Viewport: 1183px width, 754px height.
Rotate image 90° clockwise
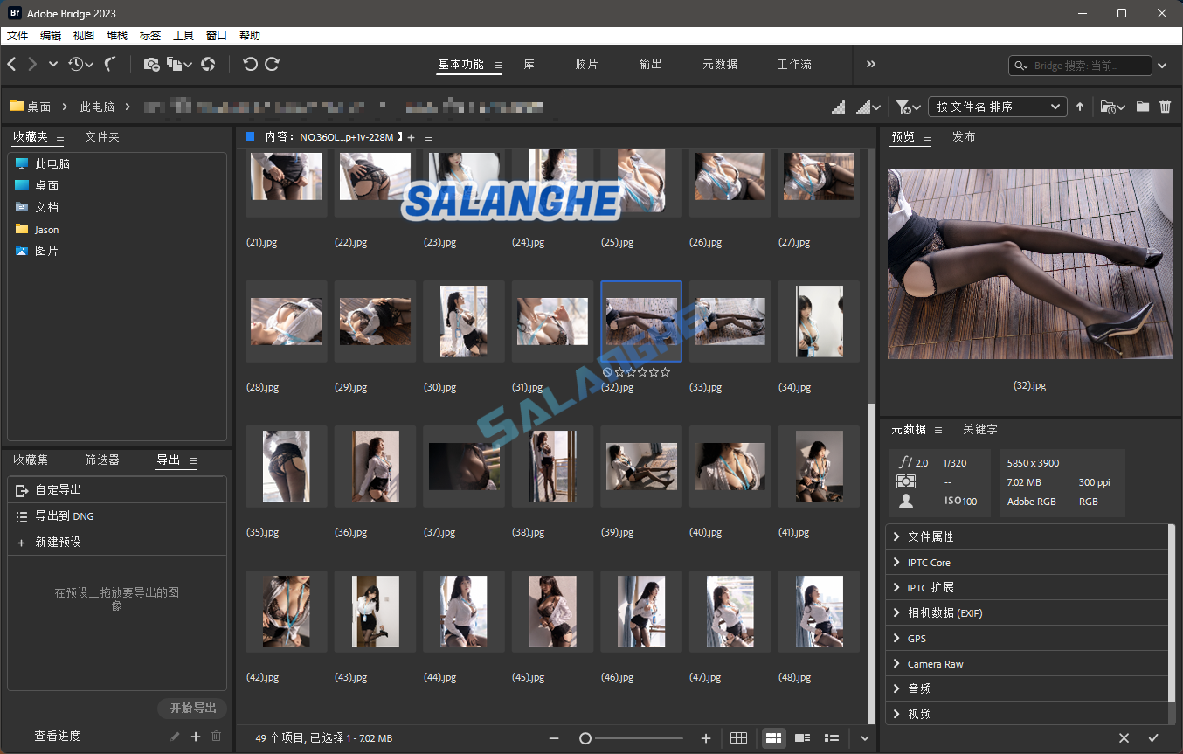273,64
